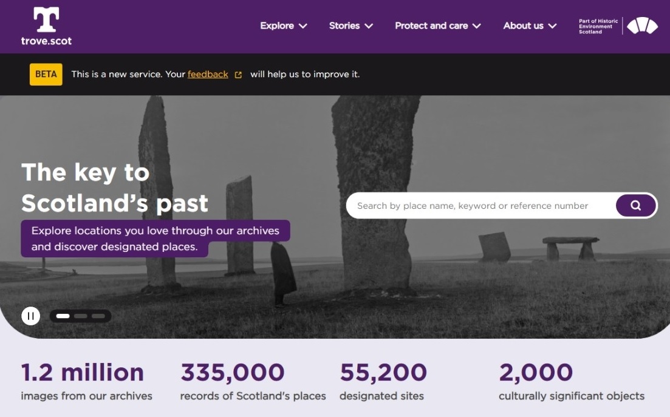This screenshot has width=670, height=417.
Task: Expand the Stories navigation menu
Action: 350,26
